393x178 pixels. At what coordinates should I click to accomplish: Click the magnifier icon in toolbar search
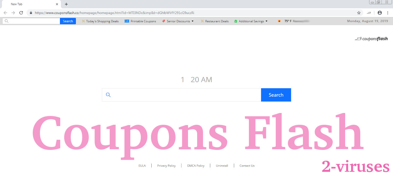(x=7, y=21)
